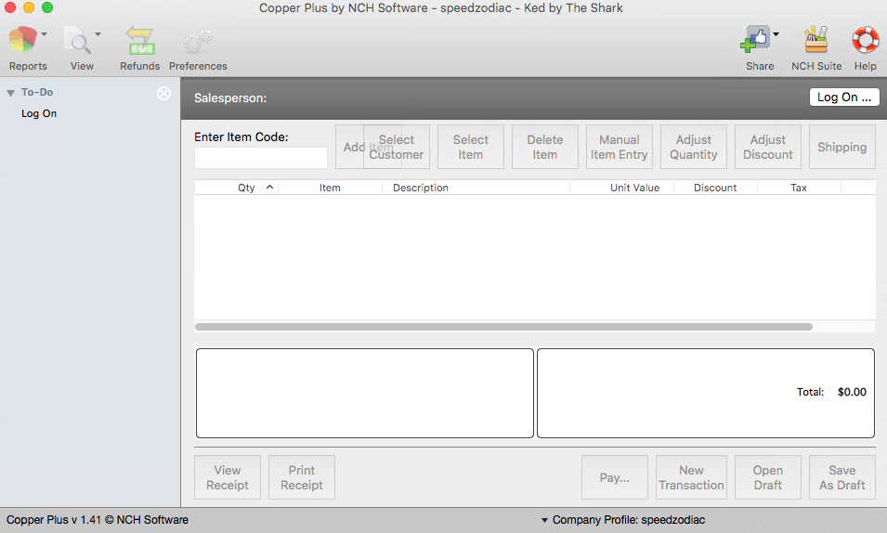This screenshot has width=887, height=533.
Task: Click the Total $0.00 amount
Action: pyautogui.click(x=852, y=392)
